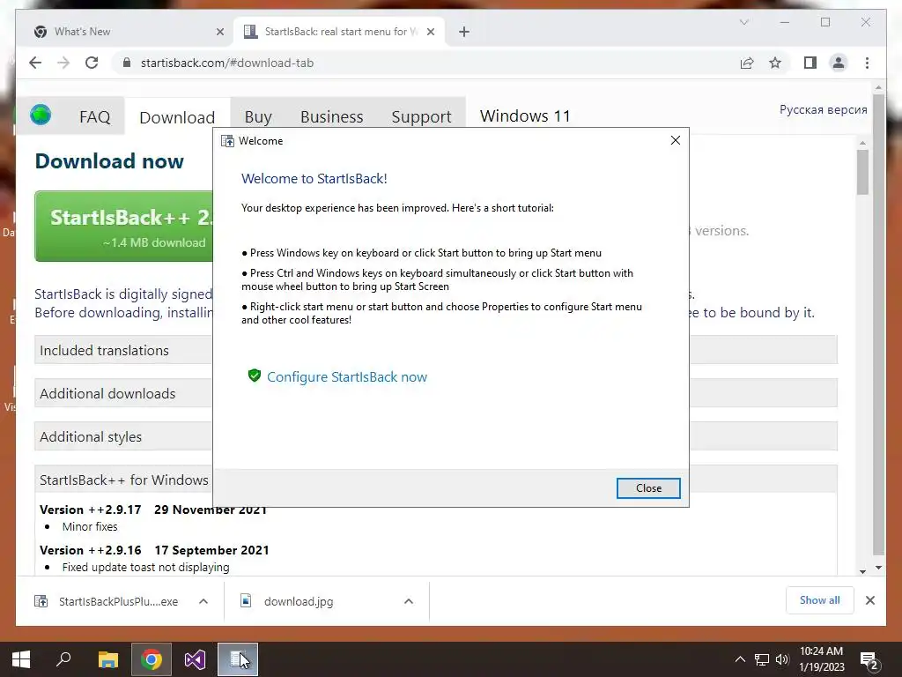Close the What's New tab

219,32
